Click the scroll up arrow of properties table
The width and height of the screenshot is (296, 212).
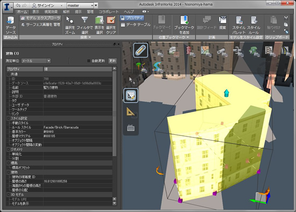click(115, 69)
